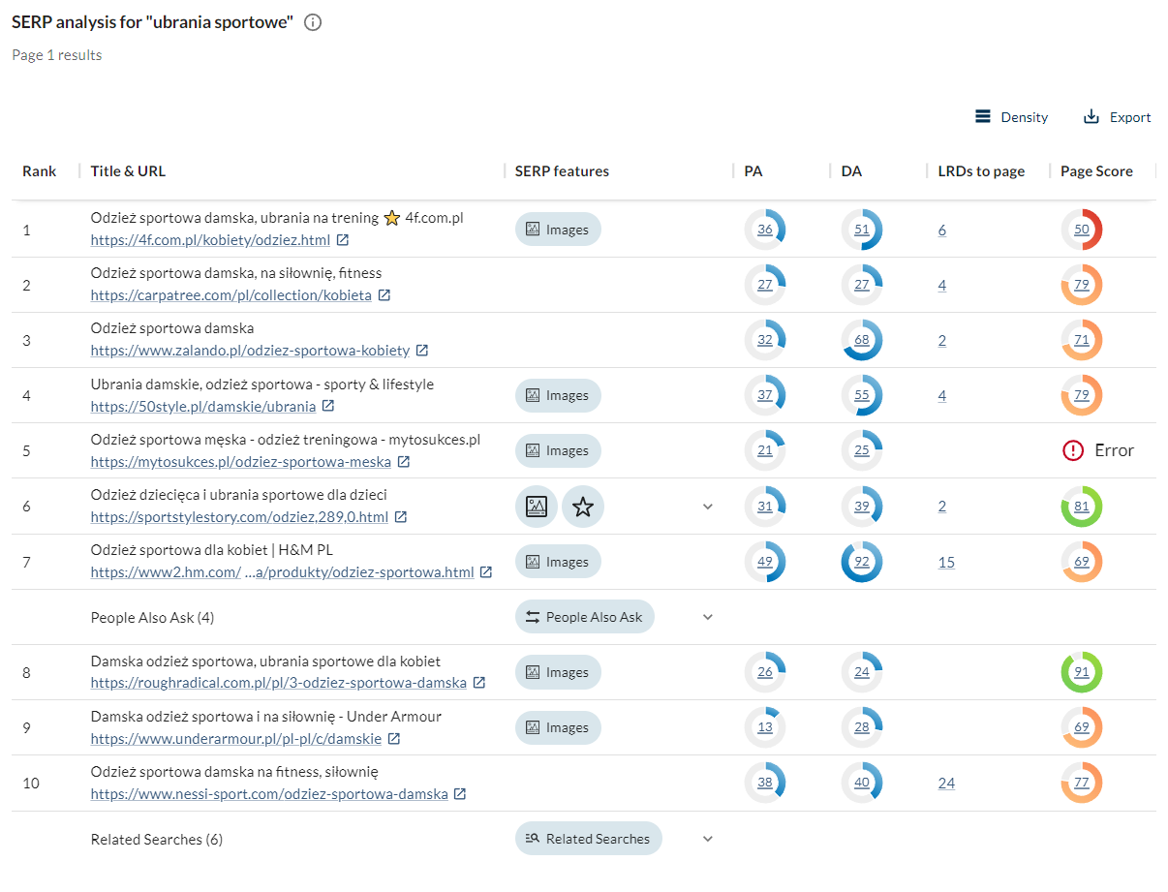The width and height of the screenshot is (1168, 892).
Task: Click the Images badge for roughradical row
Action: point(558,672)
